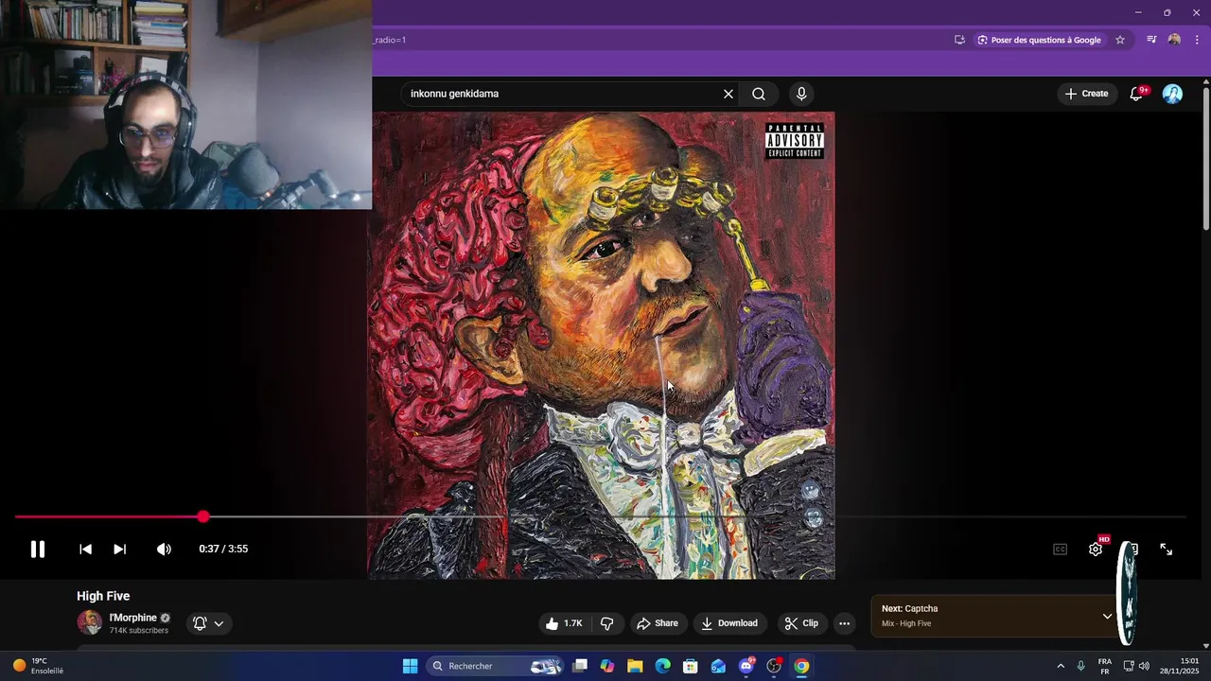Click "Poser des questions à Google" button
Viewport: 1211px width, 681px height.
tap(1039, 40)
